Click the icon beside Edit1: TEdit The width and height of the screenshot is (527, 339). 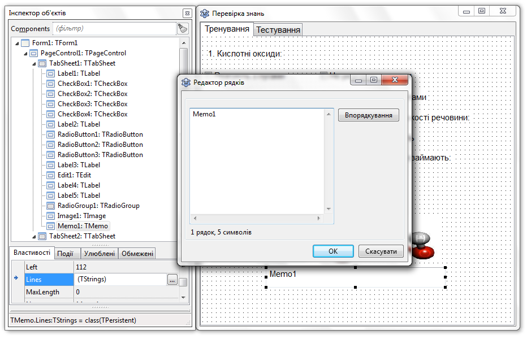point(50,175)
